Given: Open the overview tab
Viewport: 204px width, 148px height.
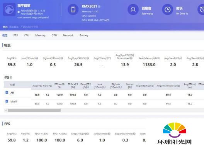Looking at the screenshot, I should coord(5,35).
